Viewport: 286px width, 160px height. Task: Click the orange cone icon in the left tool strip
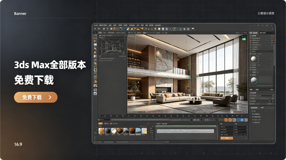(x=95, y=52)
